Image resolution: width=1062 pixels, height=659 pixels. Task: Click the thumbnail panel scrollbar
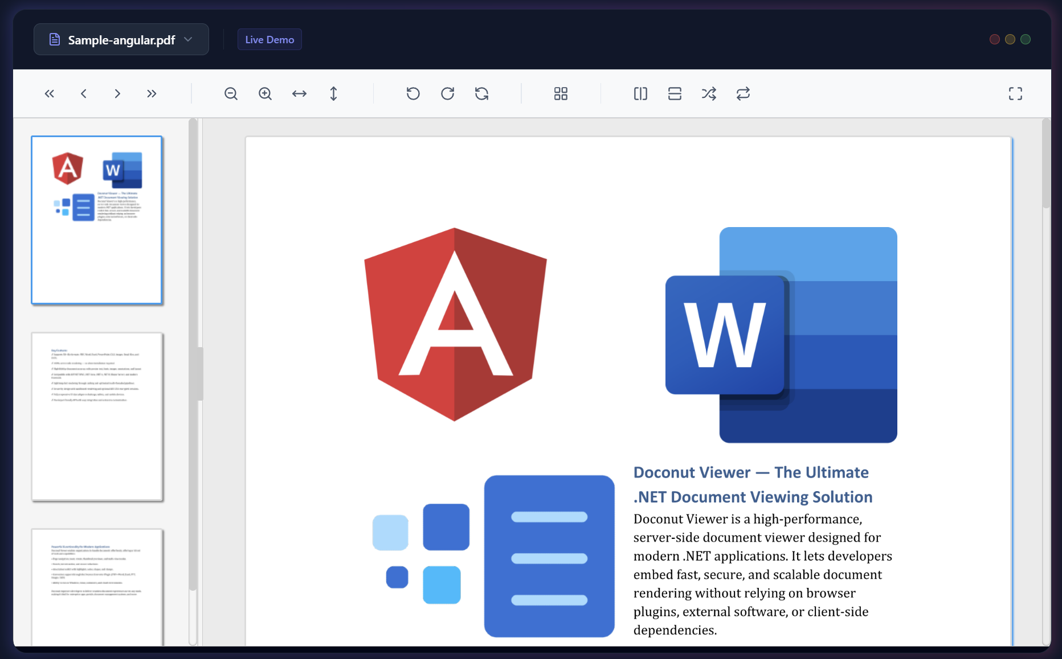point(193,354)
